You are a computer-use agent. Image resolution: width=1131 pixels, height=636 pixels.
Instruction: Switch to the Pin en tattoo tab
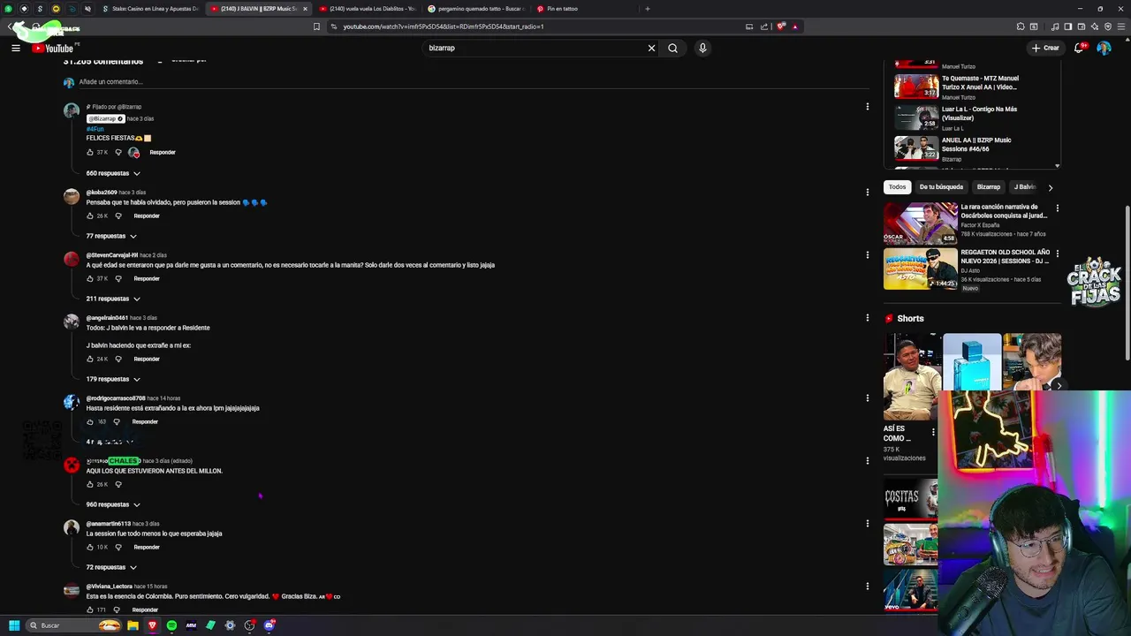583,9
